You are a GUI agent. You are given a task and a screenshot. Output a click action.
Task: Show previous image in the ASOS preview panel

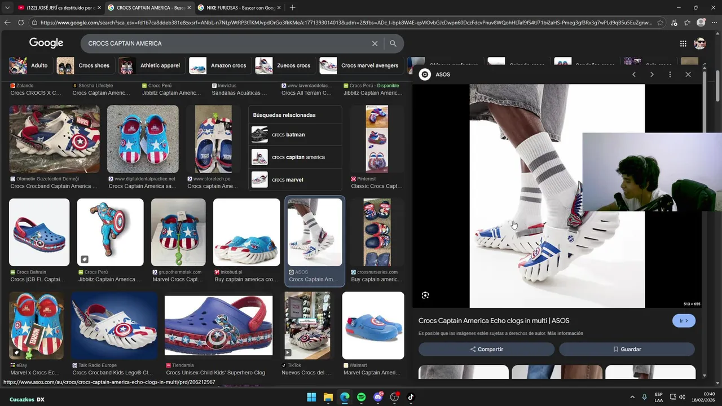pos(634,74)
